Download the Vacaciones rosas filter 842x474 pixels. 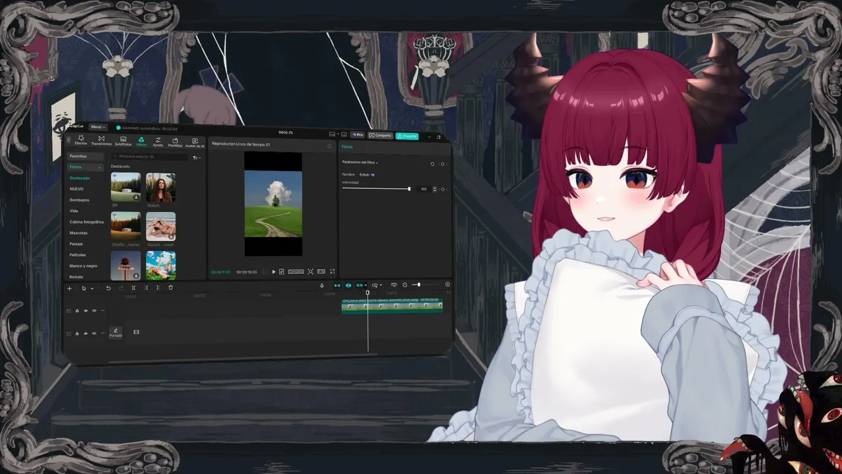(171, 237)
